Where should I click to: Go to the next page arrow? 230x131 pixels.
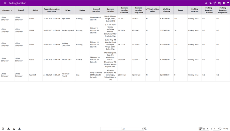pyautogui.click(x=221, y=129)
